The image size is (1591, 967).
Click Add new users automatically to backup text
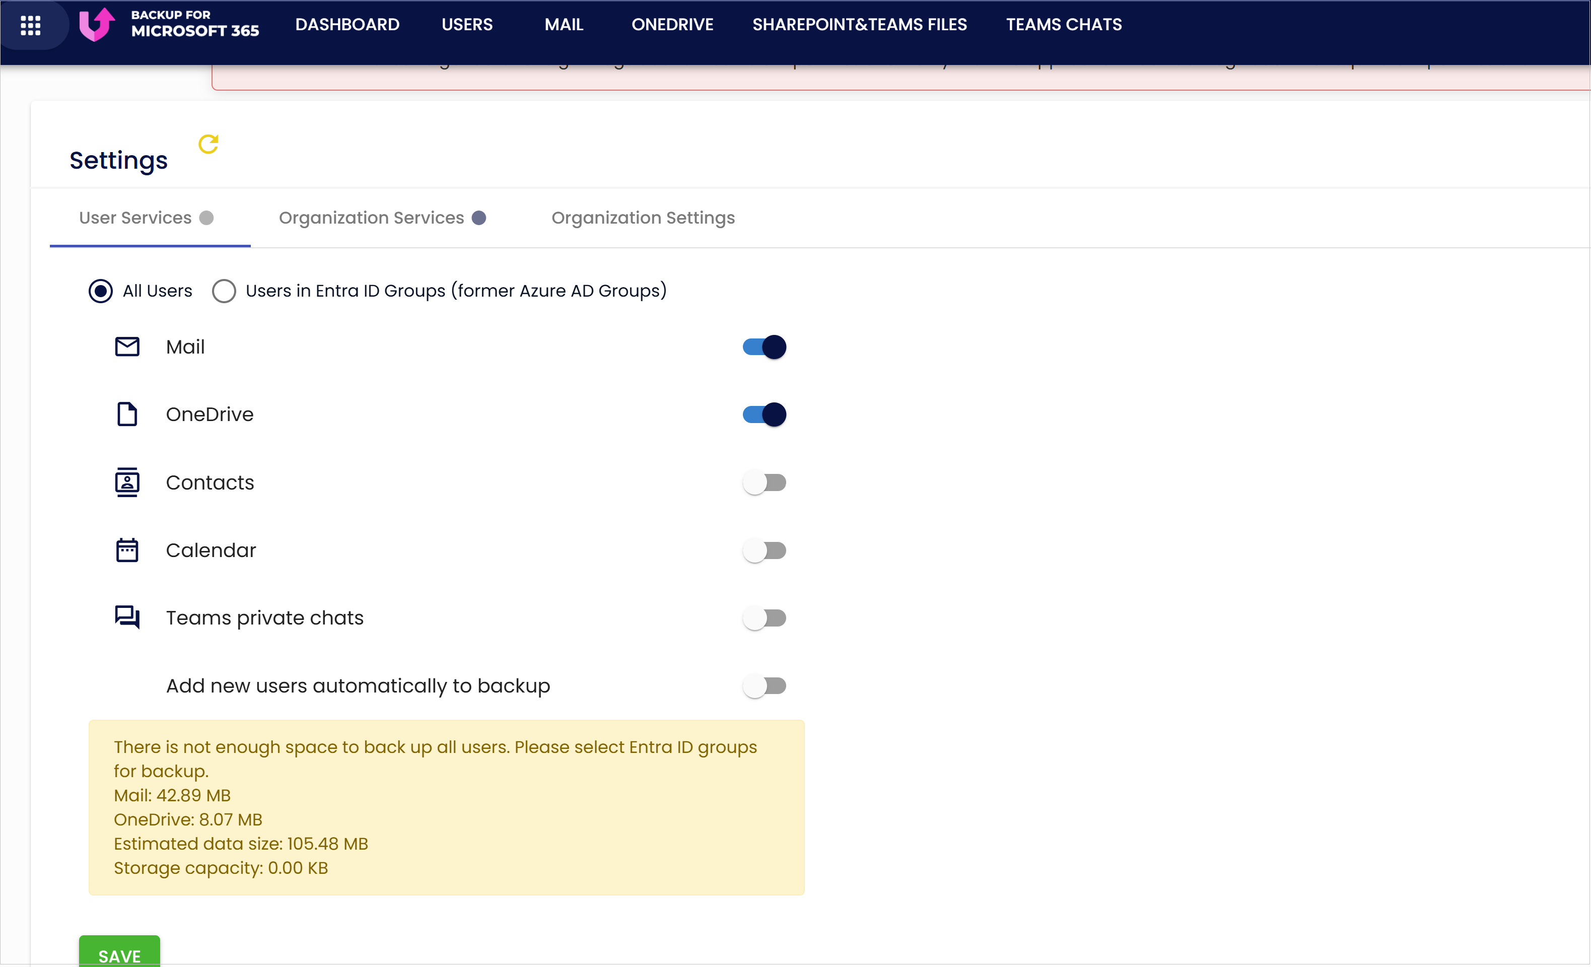click(359, 685)
